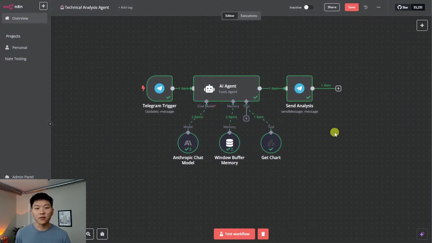Save the workflow
Viewport: 432px width, 243px height.
pos(352,7)
